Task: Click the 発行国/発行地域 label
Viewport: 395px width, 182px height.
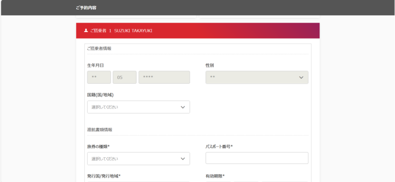Action: (x=104, y=176)
